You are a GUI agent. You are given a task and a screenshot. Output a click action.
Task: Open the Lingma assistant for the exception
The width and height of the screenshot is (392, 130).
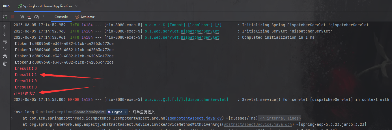pyautogui.click(x=117, y=112)
